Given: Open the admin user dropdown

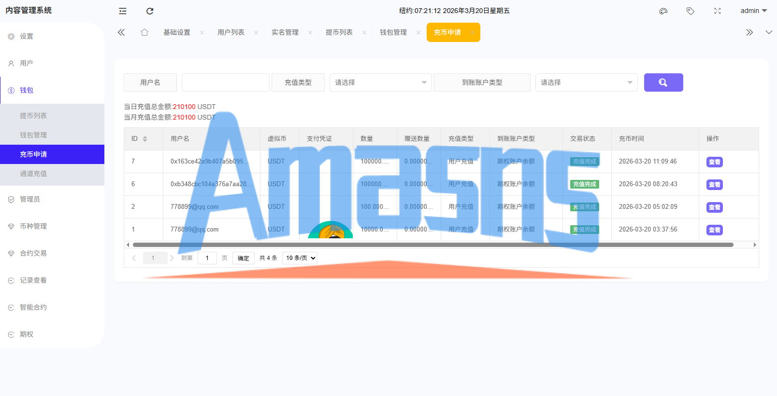Looking at the screenshot, I should pyautogui.click(x=753, y=11).
